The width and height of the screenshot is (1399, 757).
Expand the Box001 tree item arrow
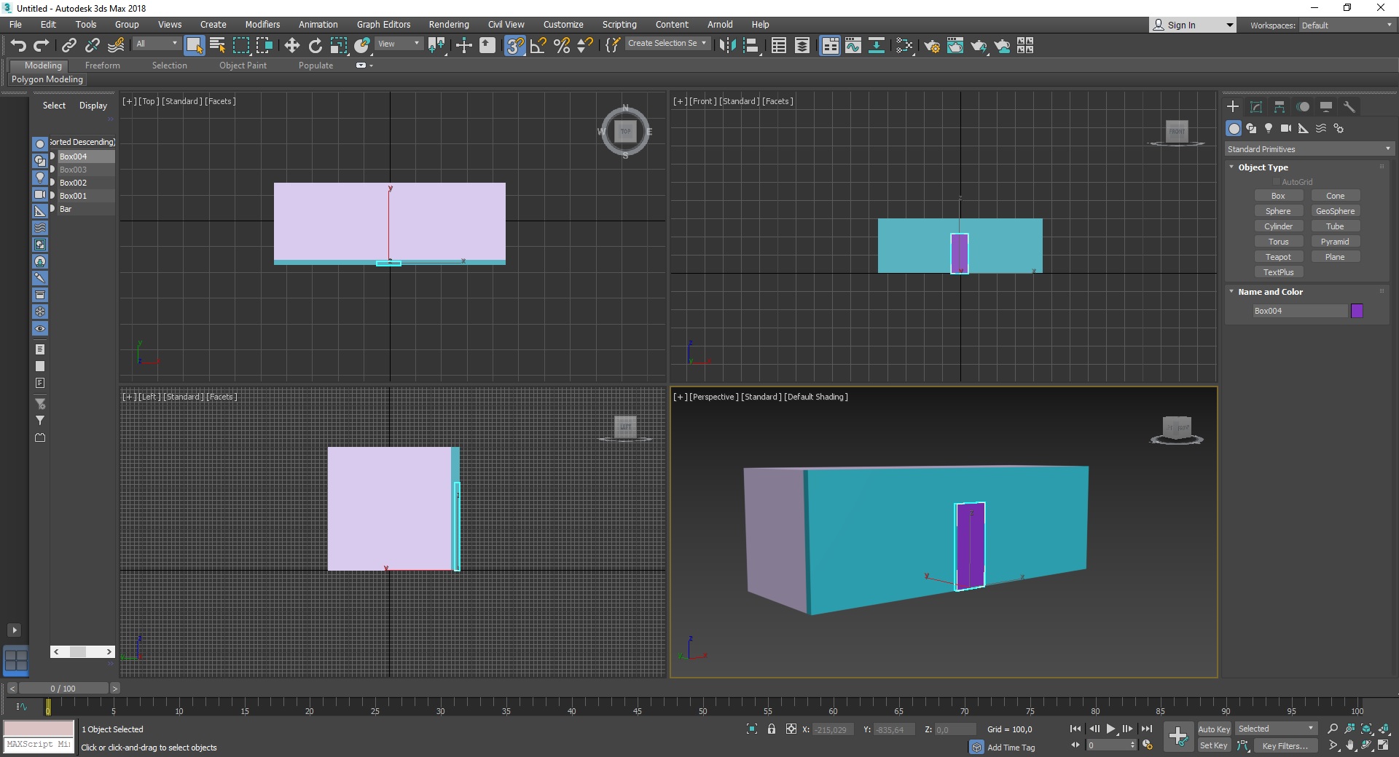[52, 196]
